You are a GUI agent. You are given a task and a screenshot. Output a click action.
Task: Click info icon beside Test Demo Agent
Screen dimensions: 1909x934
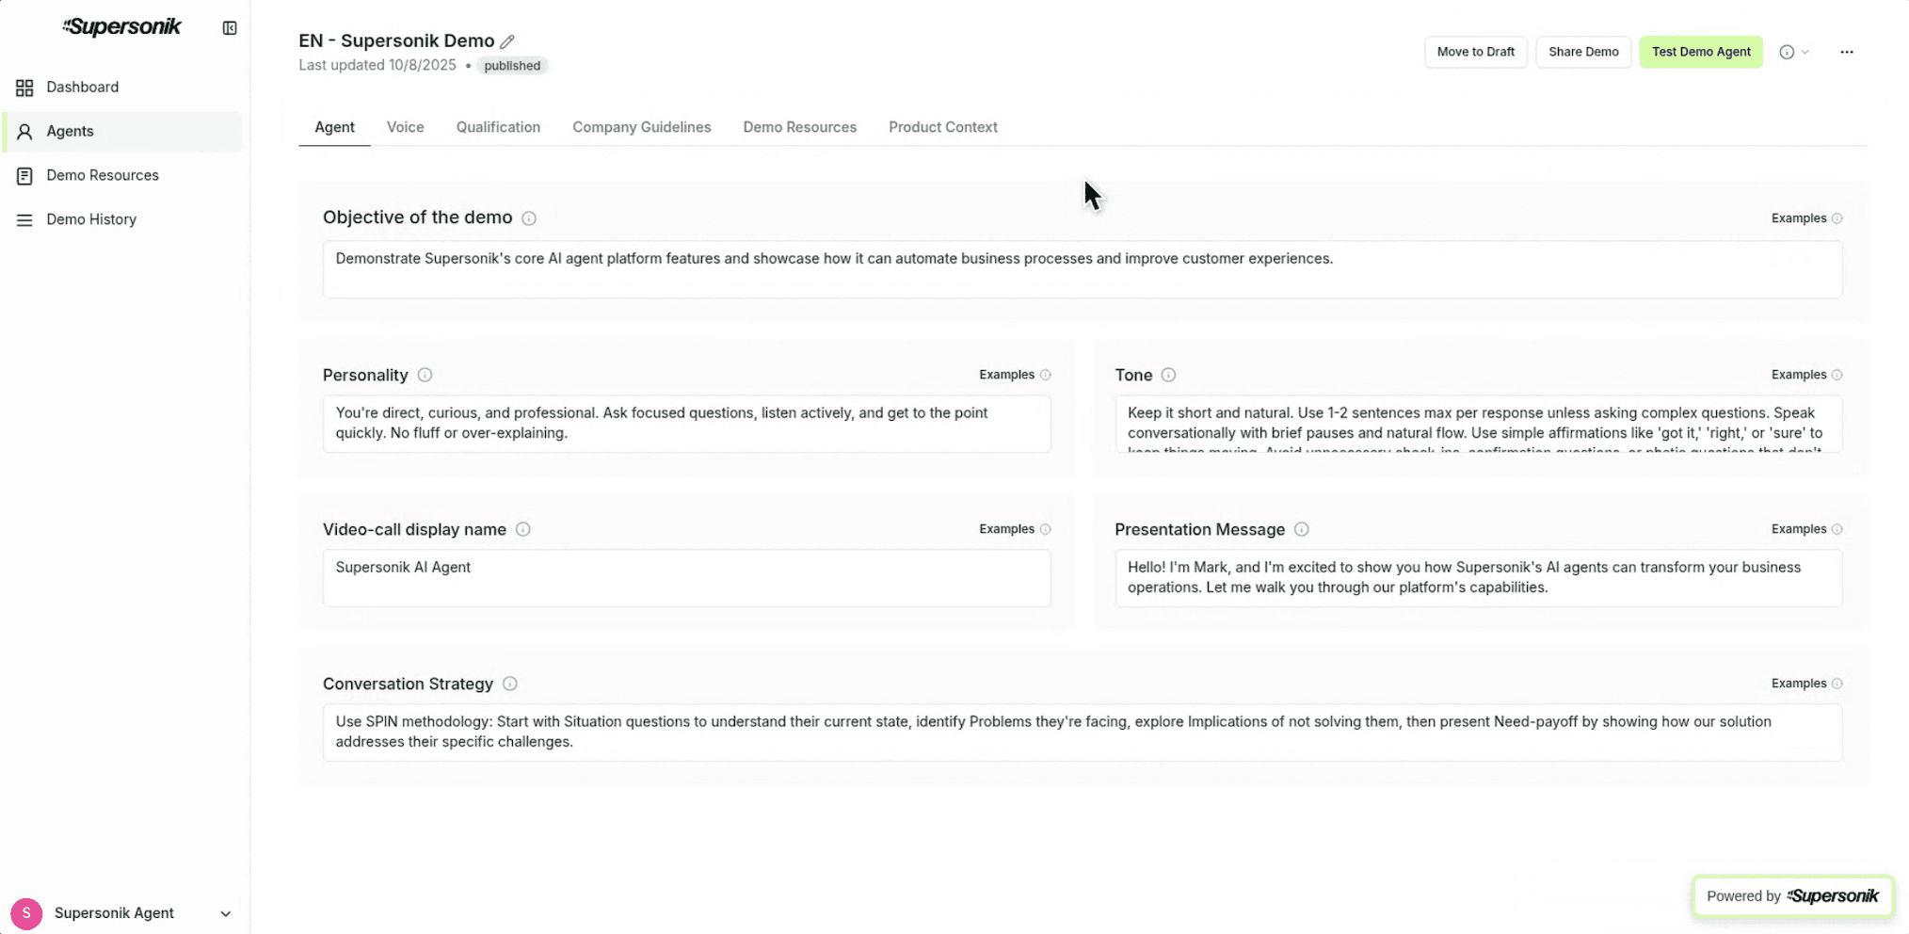[x=1787, y=53]
